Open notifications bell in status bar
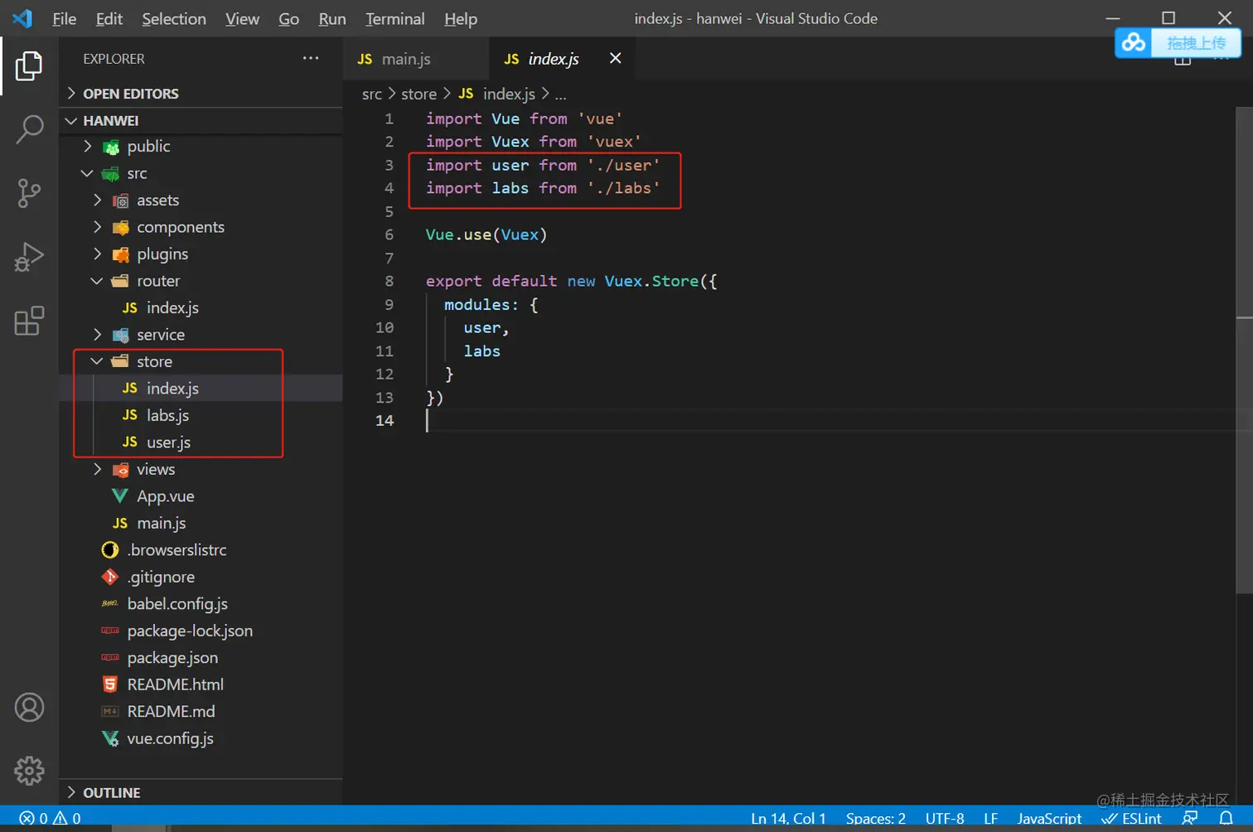Screen dimensions: 1253x832 coord(1226,819)
